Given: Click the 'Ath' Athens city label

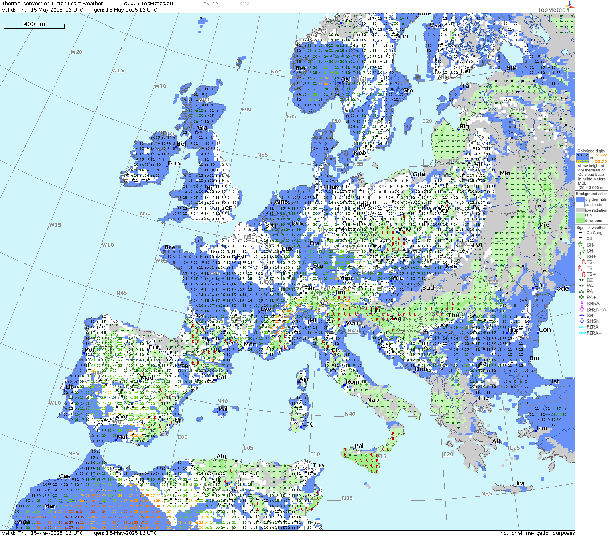Looking at the screenshot, I should (497, 441).
